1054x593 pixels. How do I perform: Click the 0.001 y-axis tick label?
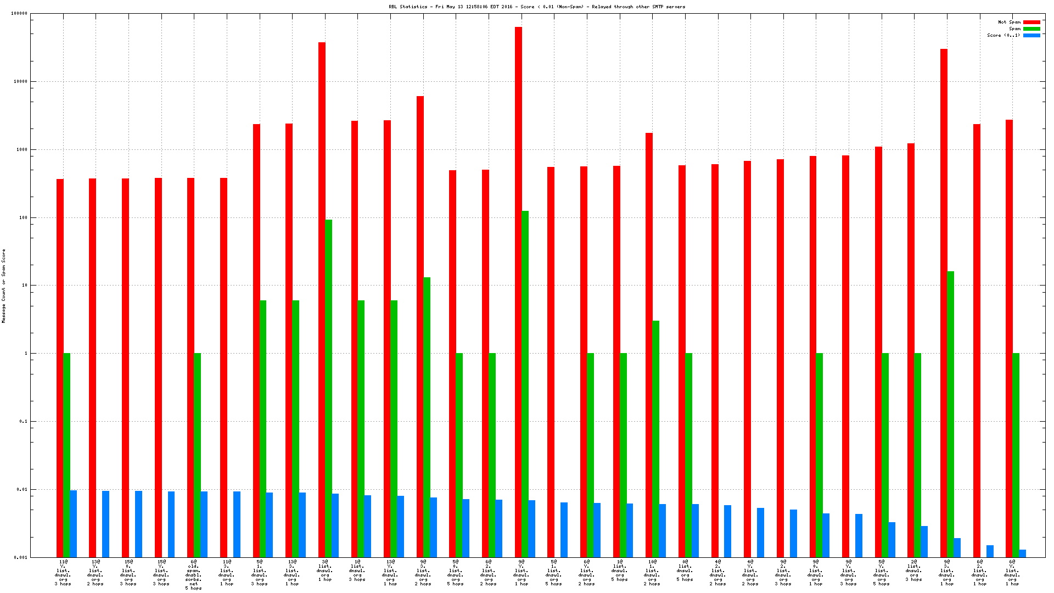(21, 557)
